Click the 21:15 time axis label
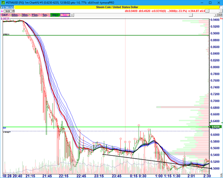Image resolution: width=223 pixels, height=178 pixels. tap(30, 176)
